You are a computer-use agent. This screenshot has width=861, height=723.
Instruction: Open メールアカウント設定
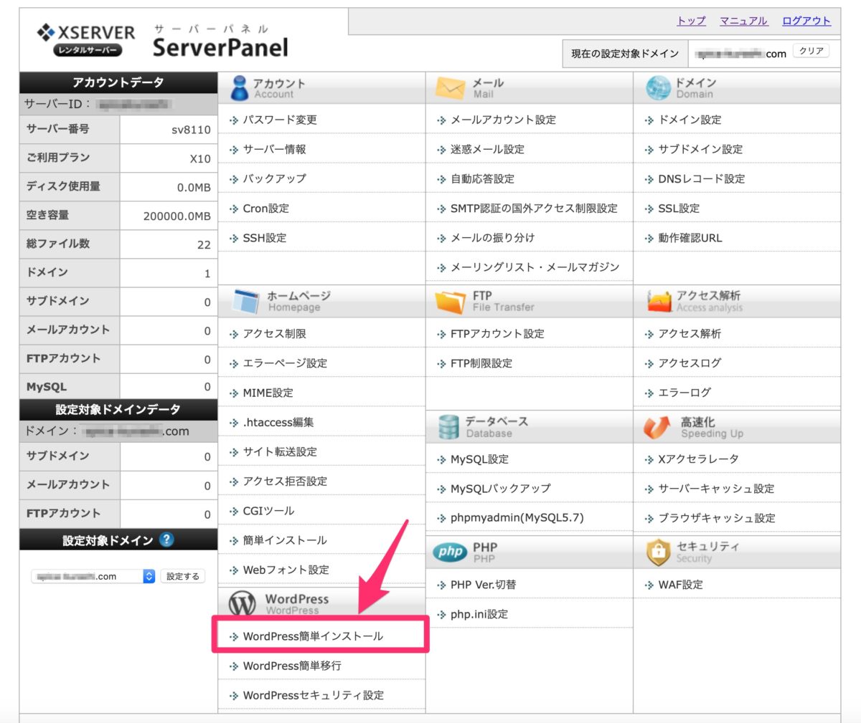[x=503, y=120]
